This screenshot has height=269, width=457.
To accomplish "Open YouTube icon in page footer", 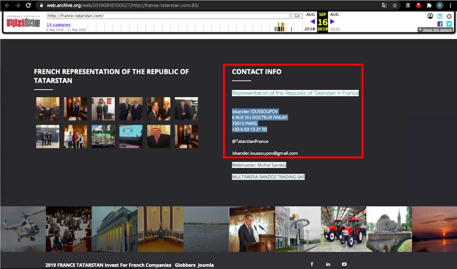I will click(344, 264).
